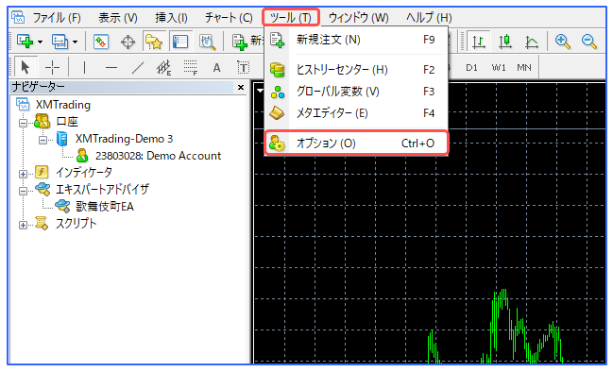Image resolution: width=613 pixels, height=372 pixels.
Task: Collapse the 口座 tree node
Action: [23, 123]
